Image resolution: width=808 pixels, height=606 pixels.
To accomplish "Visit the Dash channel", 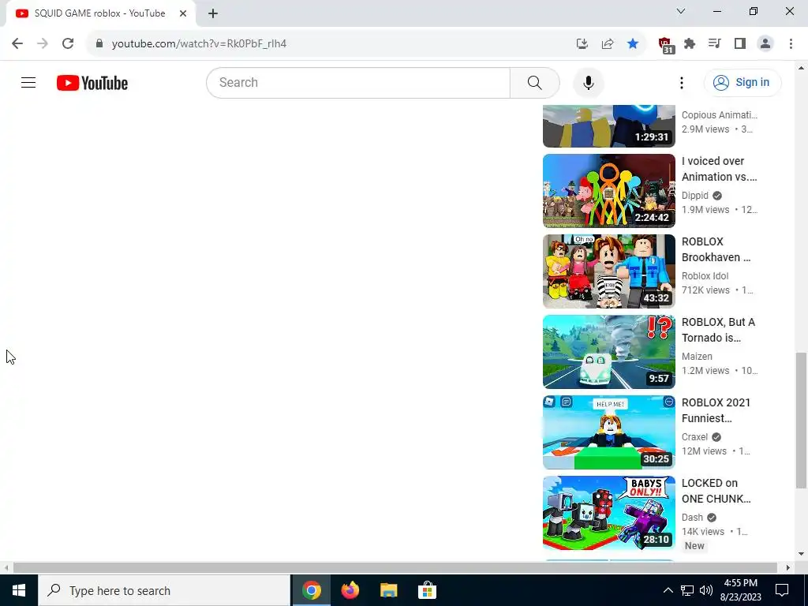I will (x=692, y=517).
